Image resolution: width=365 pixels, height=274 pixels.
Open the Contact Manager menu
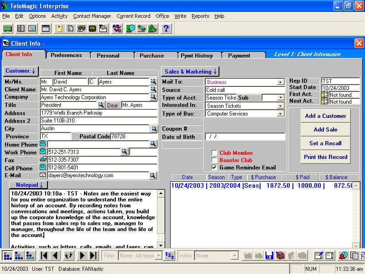(x=92, y=16)
